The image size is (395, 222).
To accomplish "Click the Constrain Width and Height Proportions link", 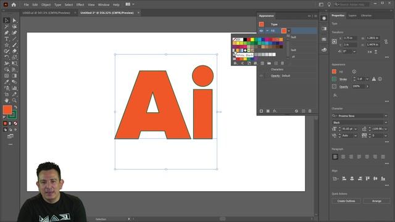I will 386,41.
